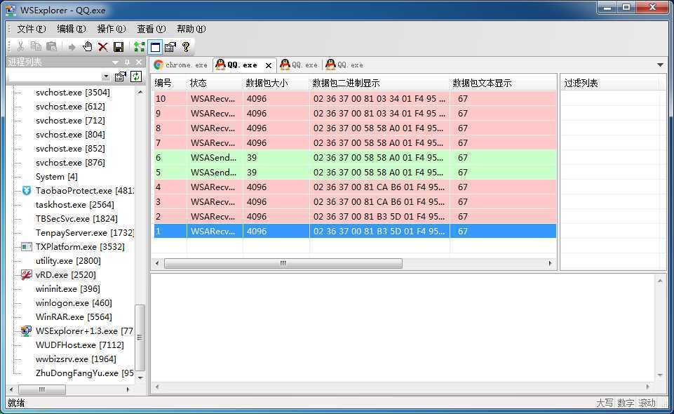
Task: Select WinRAR.exe [5564] process
Action: [x=74, y=317]
